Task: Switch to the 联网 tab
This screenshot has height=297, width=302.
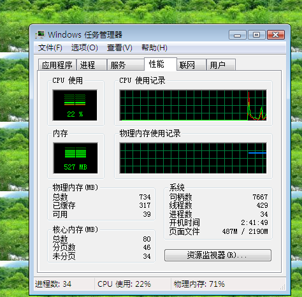Action: 192,65
